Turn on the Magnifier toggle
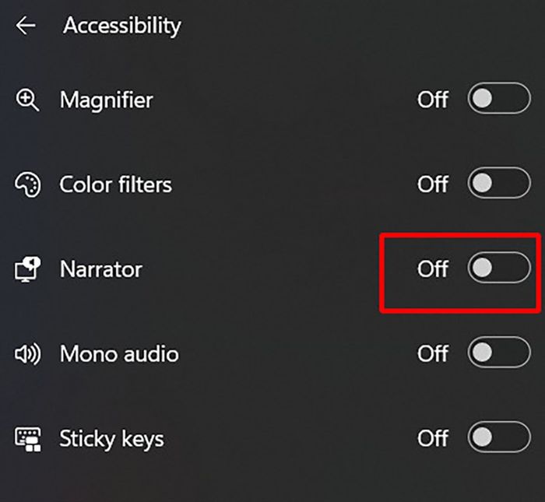The width and height of the screenshot is (545, 502). [498, 100]
